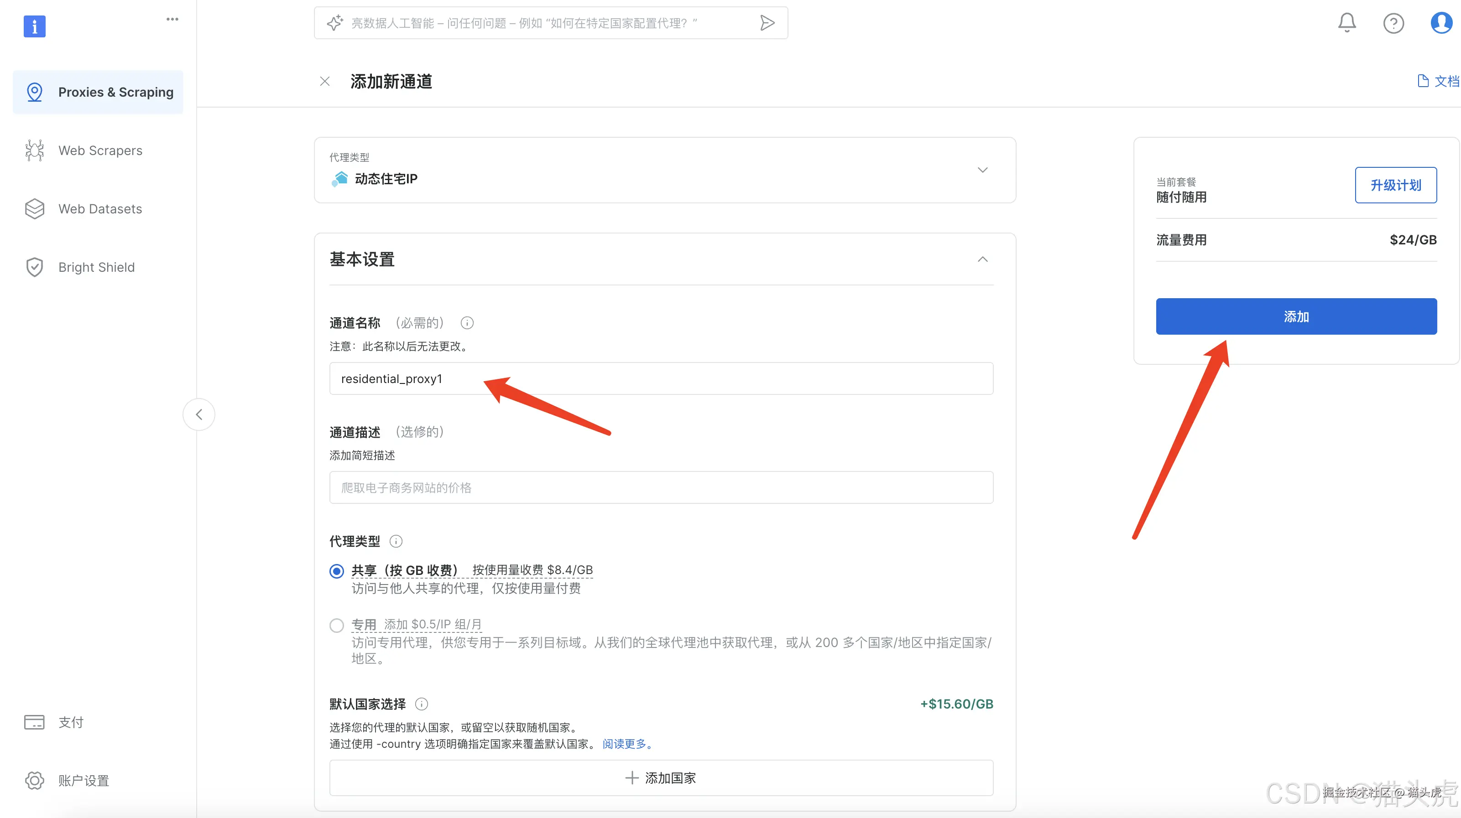Expand the 代理类型 dropdown

982,170
